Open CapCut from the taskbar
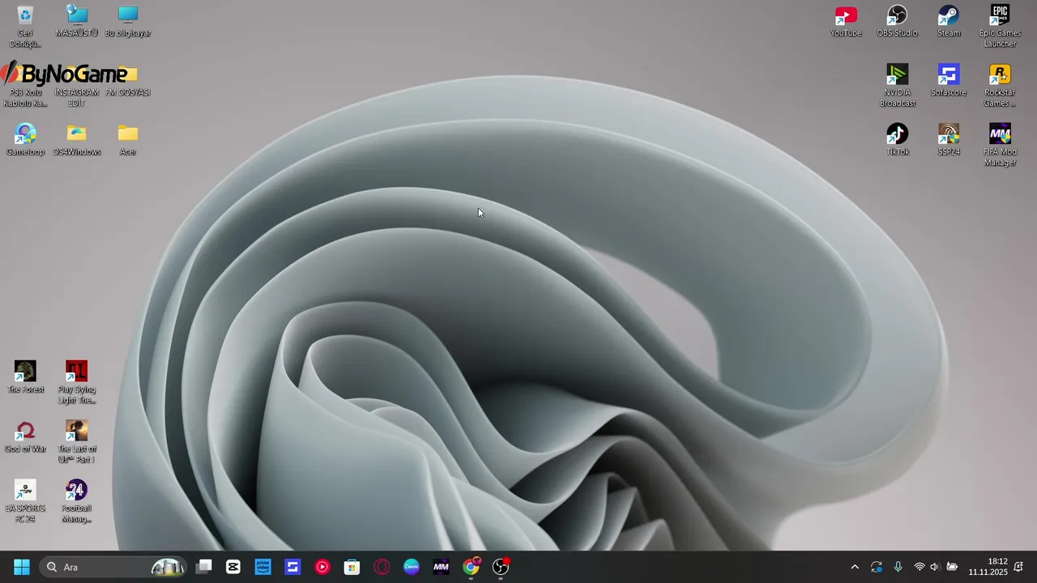1037x583 pixels. coord(233,567)
